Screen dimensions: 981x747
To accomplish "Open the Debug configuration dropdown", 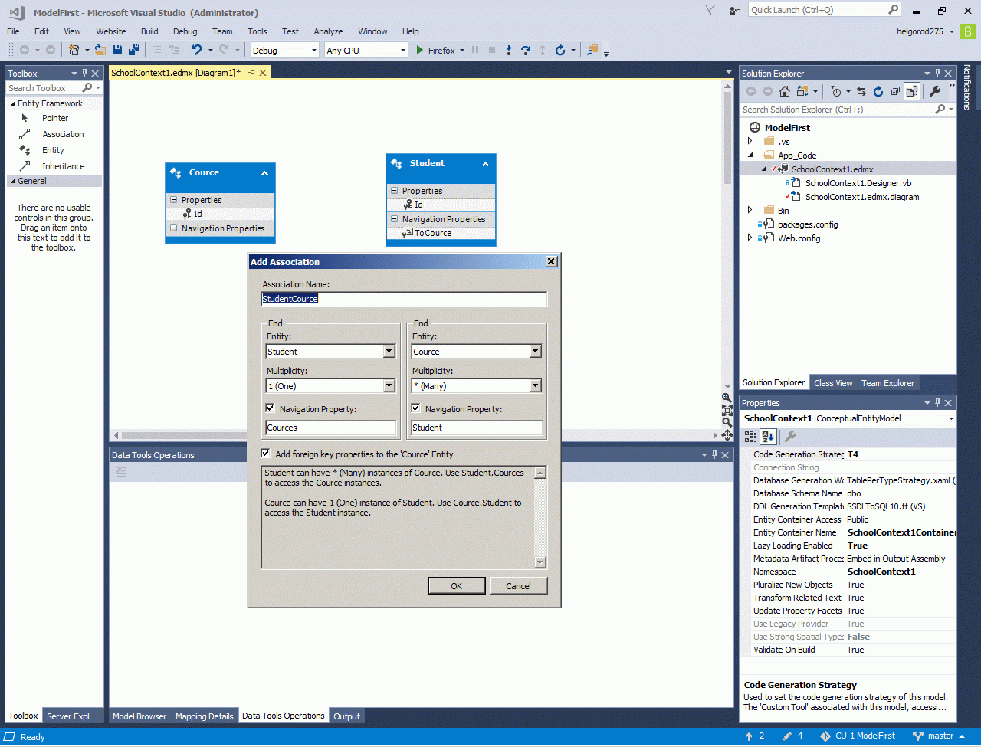I will (313, 51).
